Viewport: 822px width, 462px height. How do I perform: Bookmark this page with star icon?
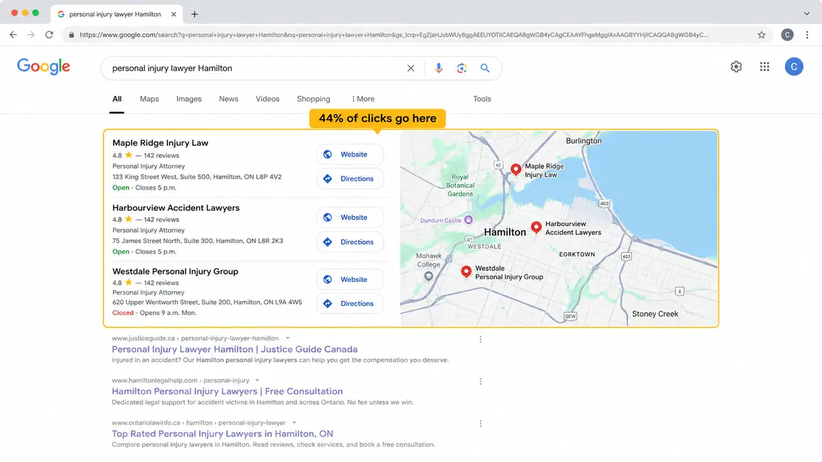pos(762,34)
